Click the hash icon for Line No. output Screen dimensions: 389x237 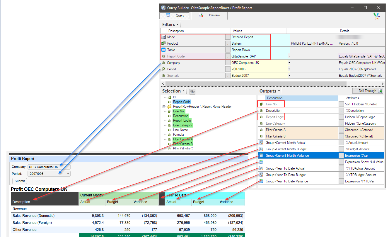tap(261, 104)
